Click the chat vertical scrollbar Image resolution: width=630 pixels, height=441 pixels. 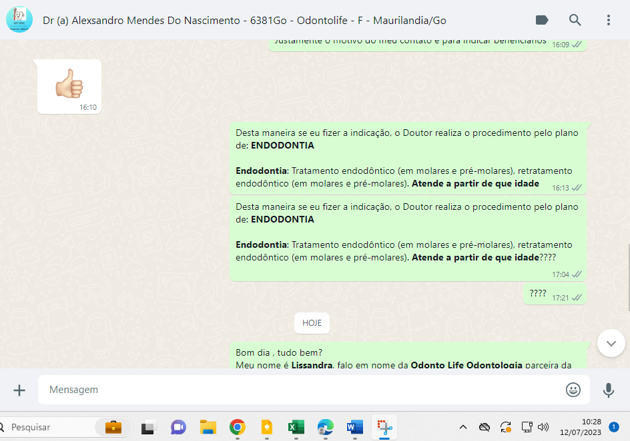pos(627,277)
